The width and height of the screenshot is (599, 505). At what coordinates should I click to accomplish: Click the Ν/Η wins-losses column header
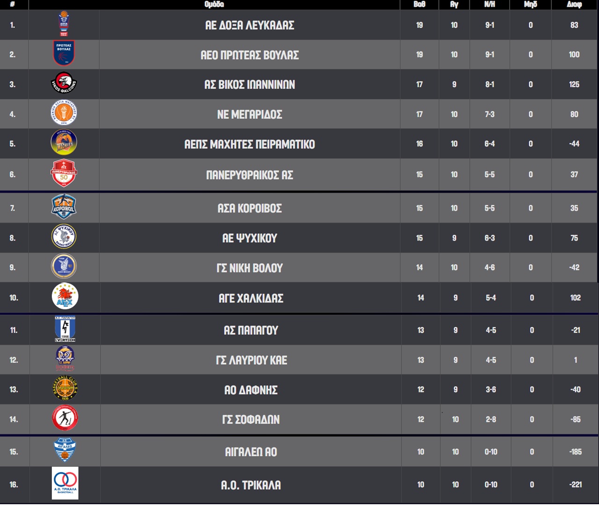coord(489,4)
